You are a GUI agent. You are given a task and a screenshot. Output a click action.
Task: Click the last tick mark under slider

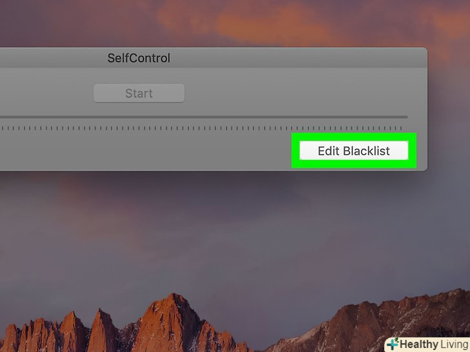tap(401, 128)
